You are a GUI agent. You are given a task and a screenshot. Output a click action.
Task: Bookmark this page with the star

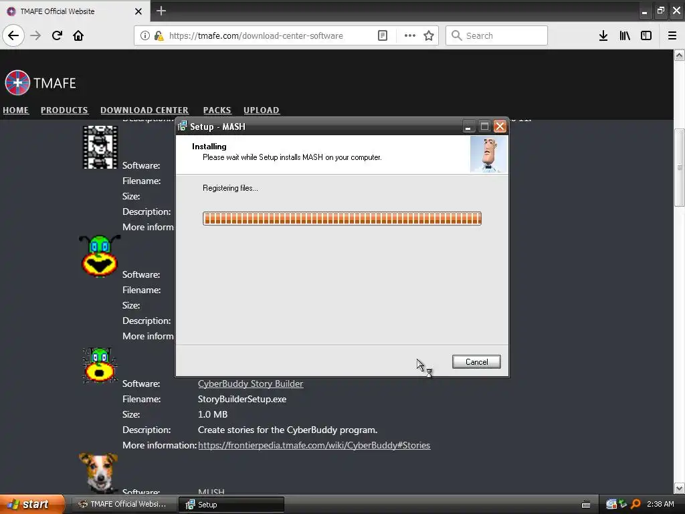[x=429, y=35]
